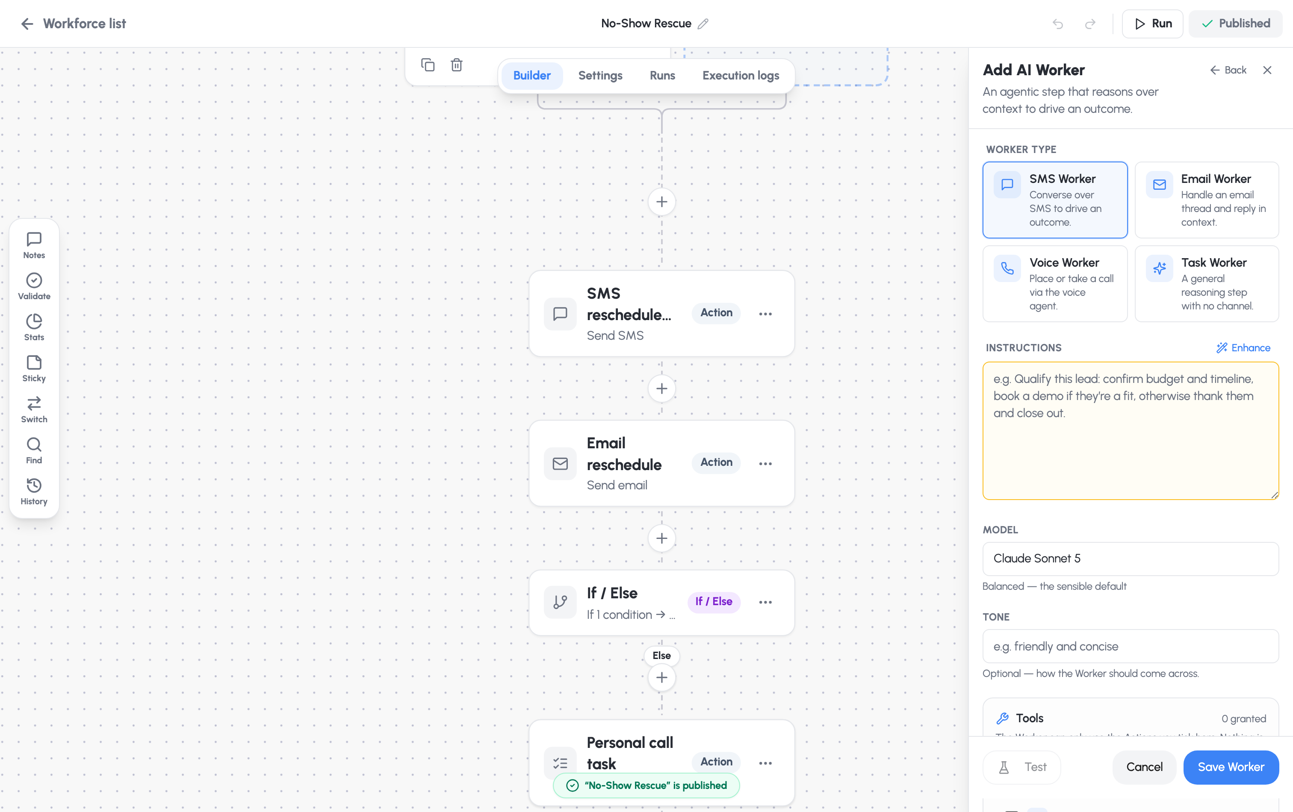This screenshot has height=812, width=1293.
Task: Go back to Workforce list
Action: [x=73, y=24]
